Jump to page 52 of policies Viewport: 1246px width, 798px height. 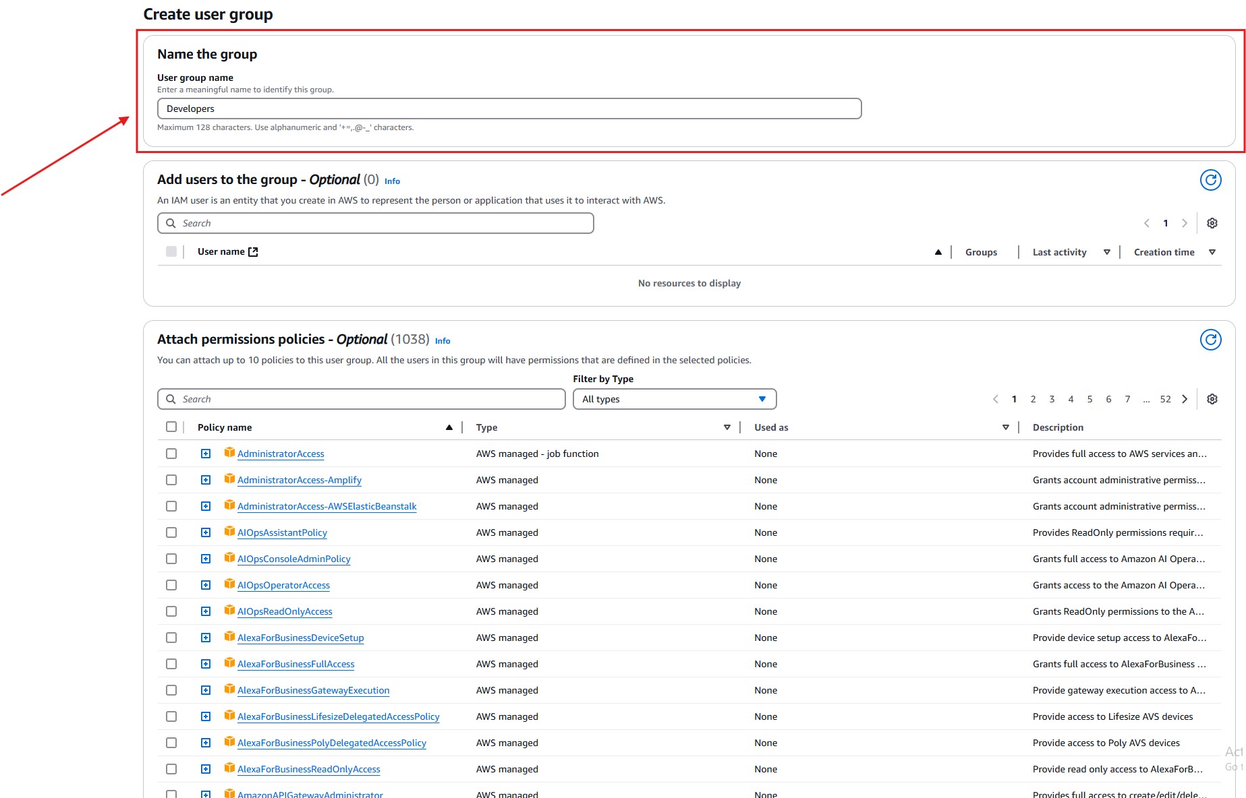pyautogui.click(x=1165, y=399)
